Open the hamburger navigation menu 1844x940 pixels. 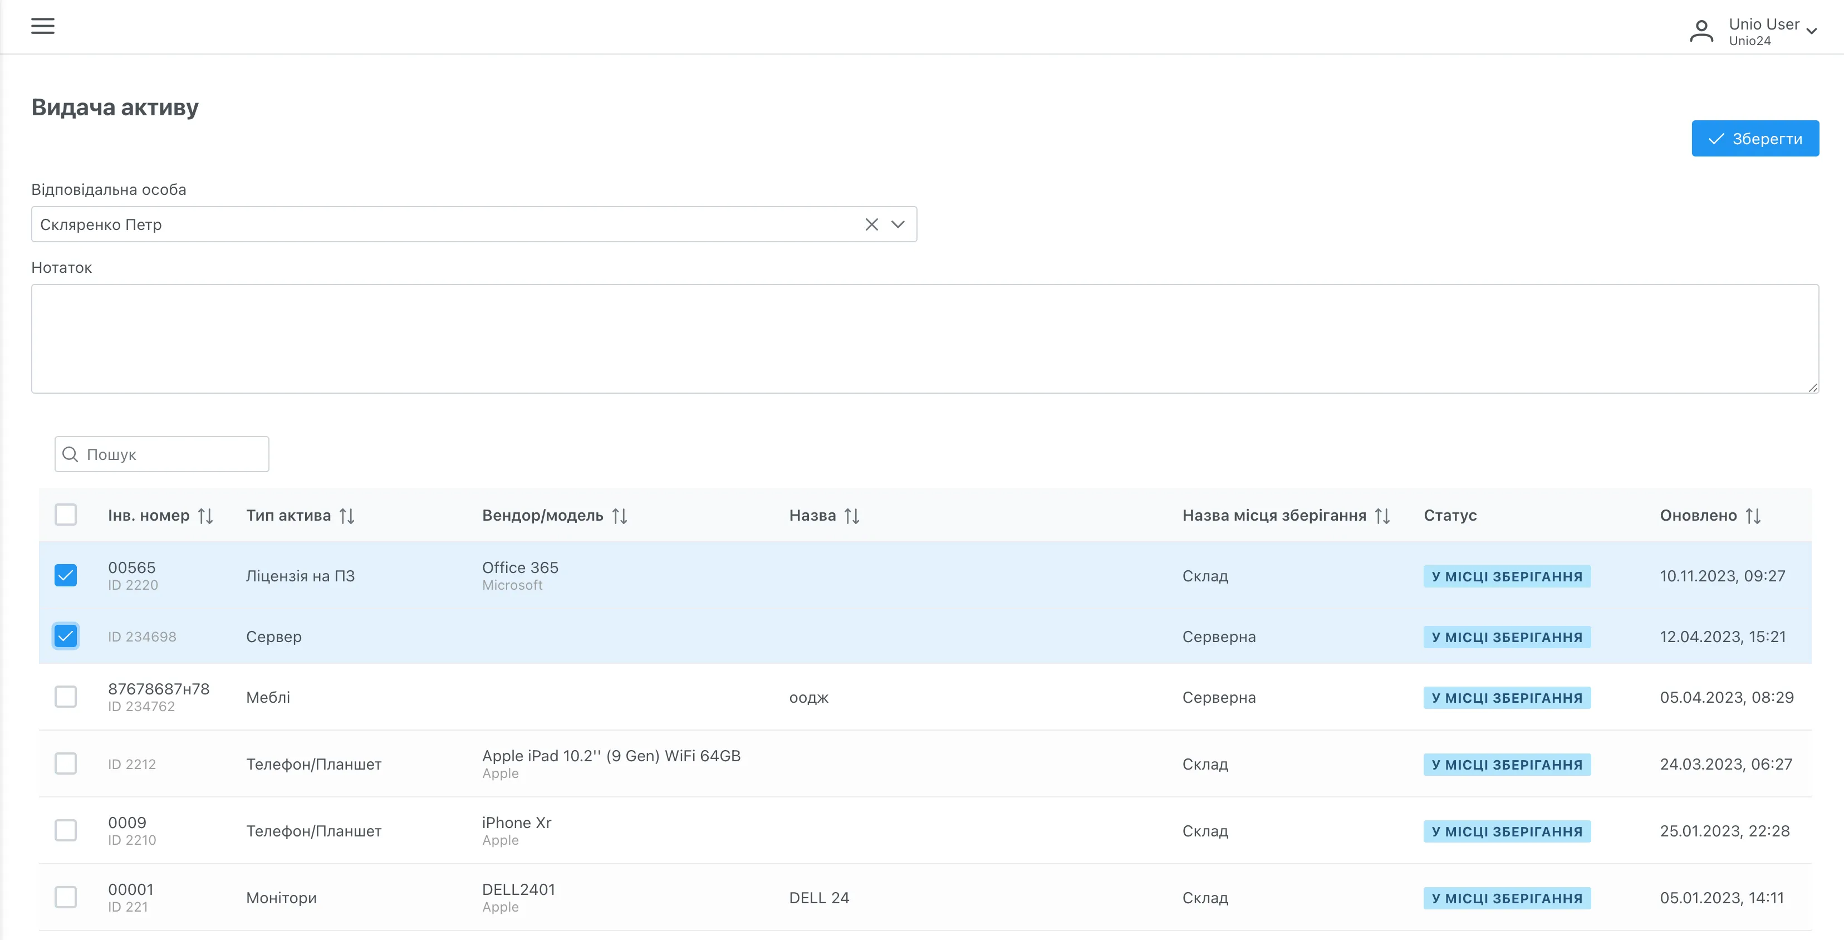(x=43, y=27)
